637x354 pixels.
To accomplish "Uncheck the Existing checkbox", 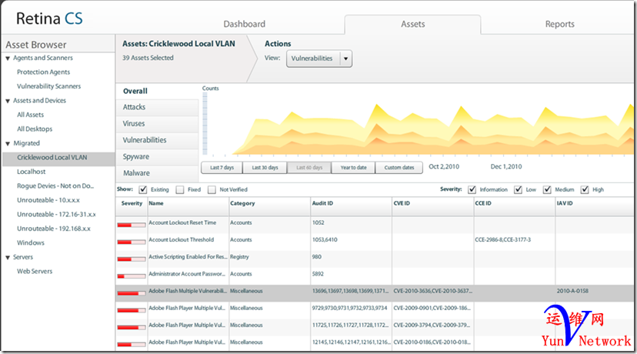I will click(143, 189).
